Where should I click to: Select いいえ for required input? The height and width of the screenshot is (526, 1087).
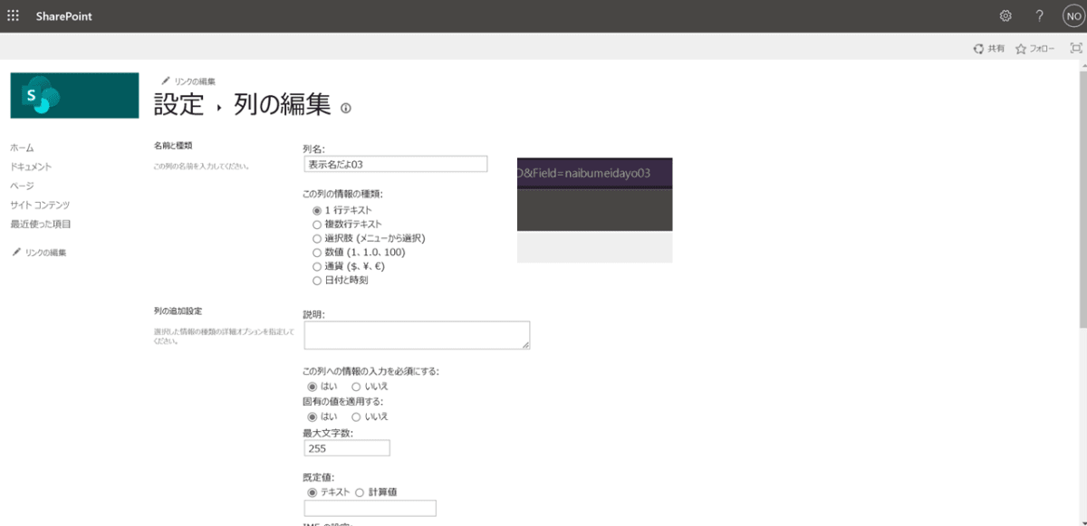356,387
